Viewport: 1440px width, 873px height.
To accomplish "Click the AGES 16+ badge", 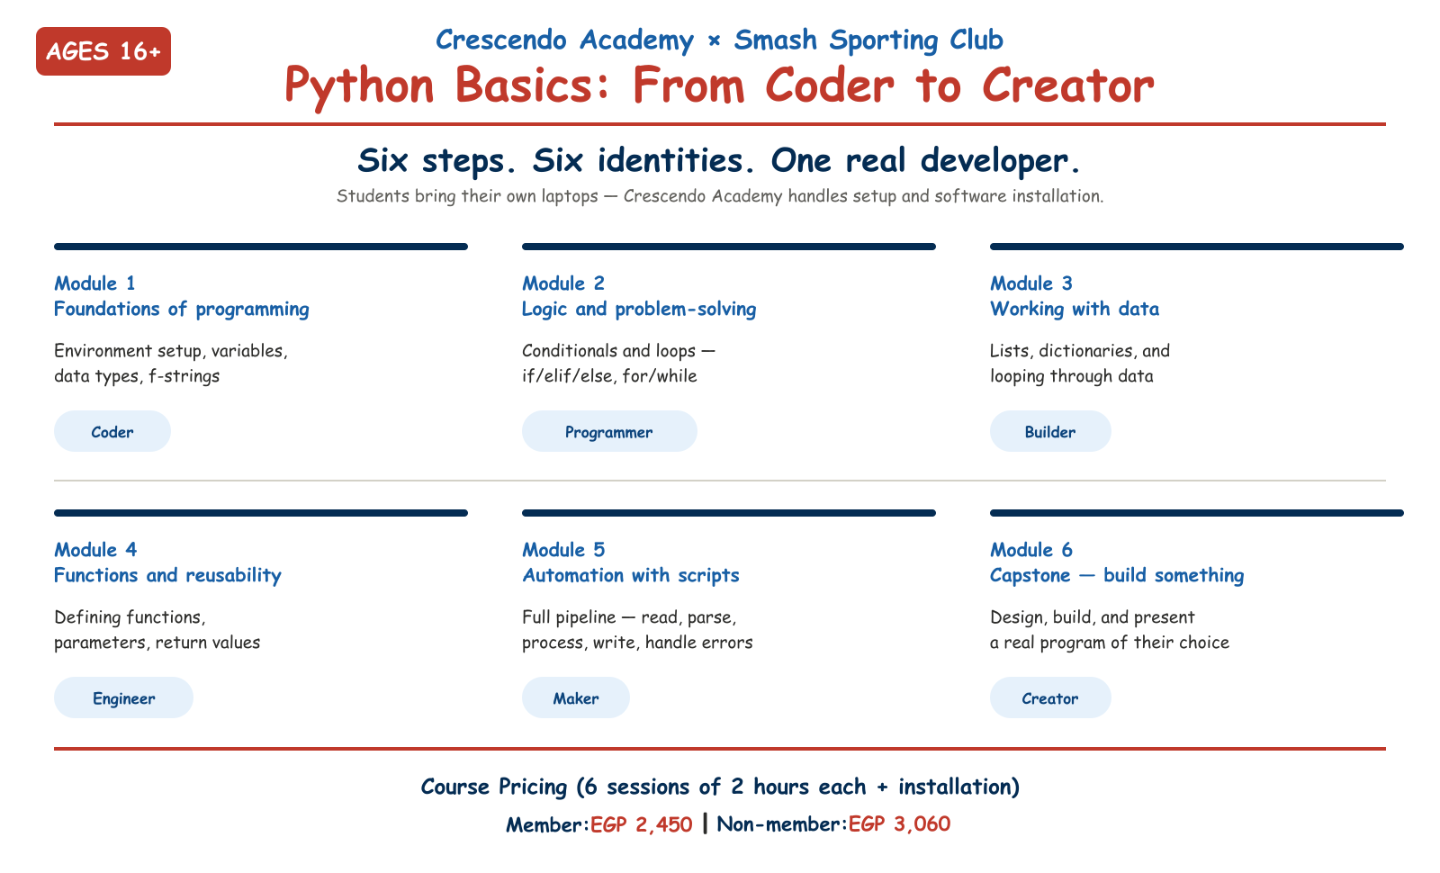I will (103, 51).
